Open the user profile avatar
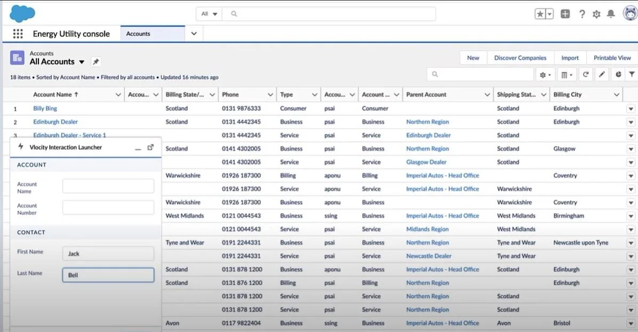The height and width of the screenshot is (332, 638). pos(630,13)
